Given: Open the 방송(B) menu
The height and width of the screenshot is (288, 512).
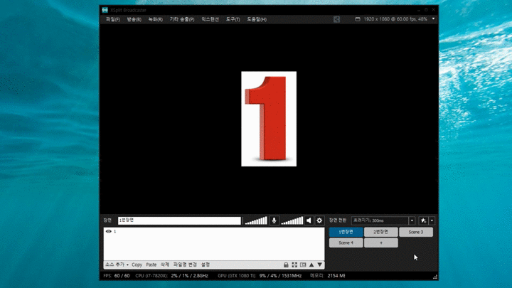Looking at the screenshot, I should tap(134, 19).
